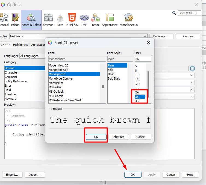Select Bold font style
This screenshot has height=185, width=206.
(117, 70)
